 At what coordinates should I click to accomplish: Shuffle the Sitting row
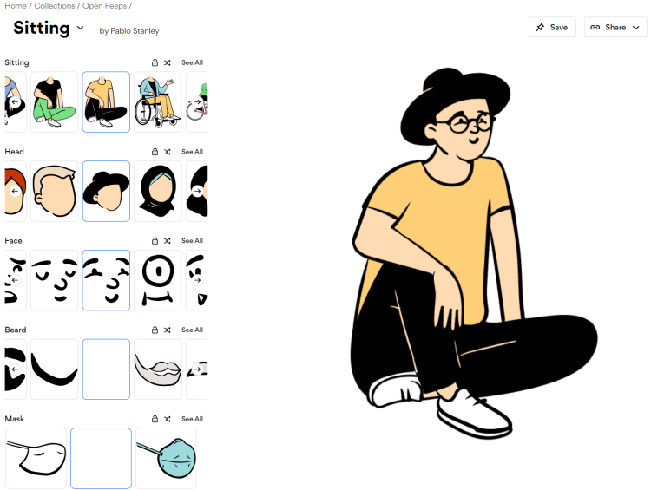[x=167, y=62]
